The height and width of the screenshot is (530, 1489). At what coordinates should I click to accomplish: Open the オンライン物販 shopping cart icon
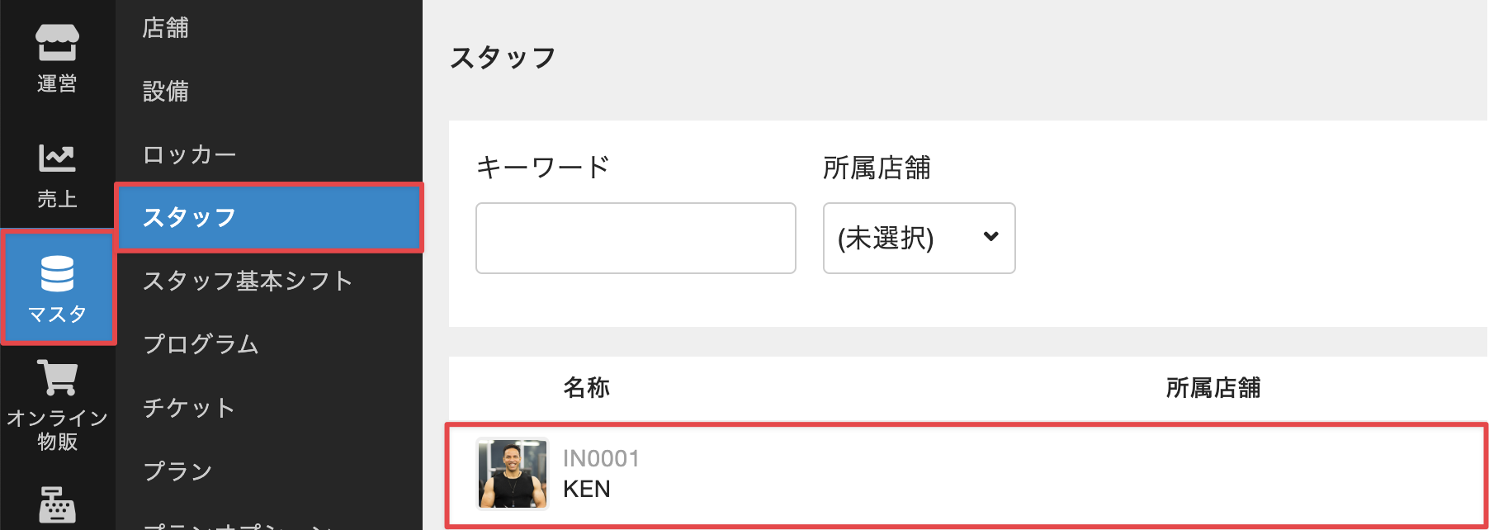click(57, 379)
